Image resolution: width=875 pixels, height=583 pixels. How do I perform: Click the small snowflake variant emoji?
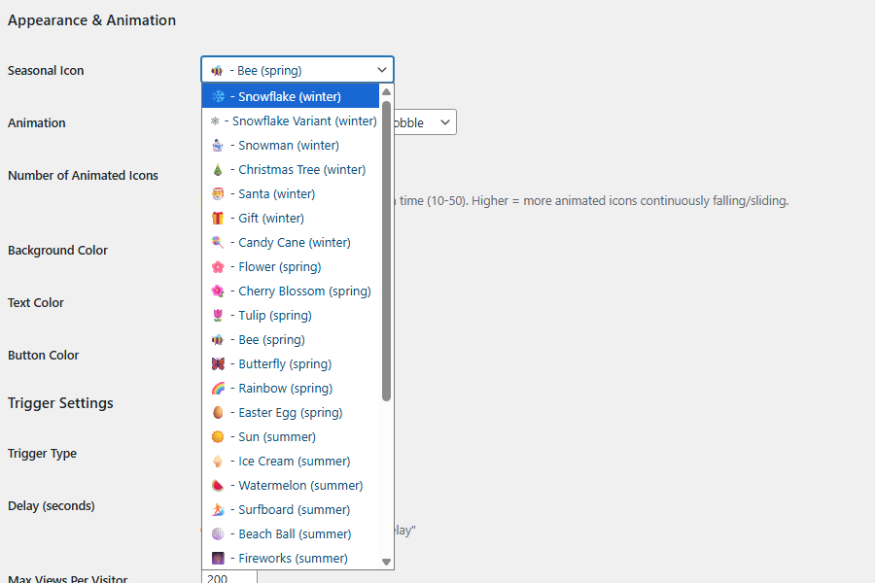click(x=215, y=121)
